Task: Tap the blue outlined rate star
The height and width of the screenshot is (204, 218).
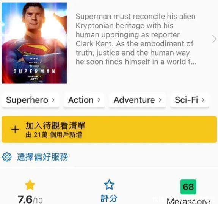Action: tap(109, 185)
